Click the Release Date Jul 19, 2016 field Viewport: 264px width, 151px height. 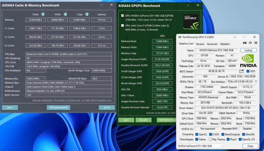[x=203, y=66]
